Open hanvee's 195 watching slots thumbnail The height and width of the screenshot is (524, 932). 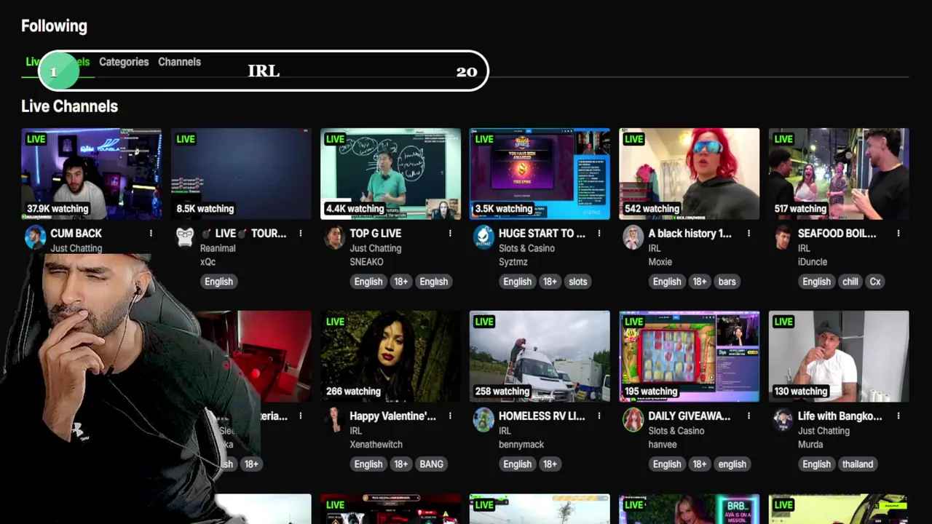pos(689,356)
